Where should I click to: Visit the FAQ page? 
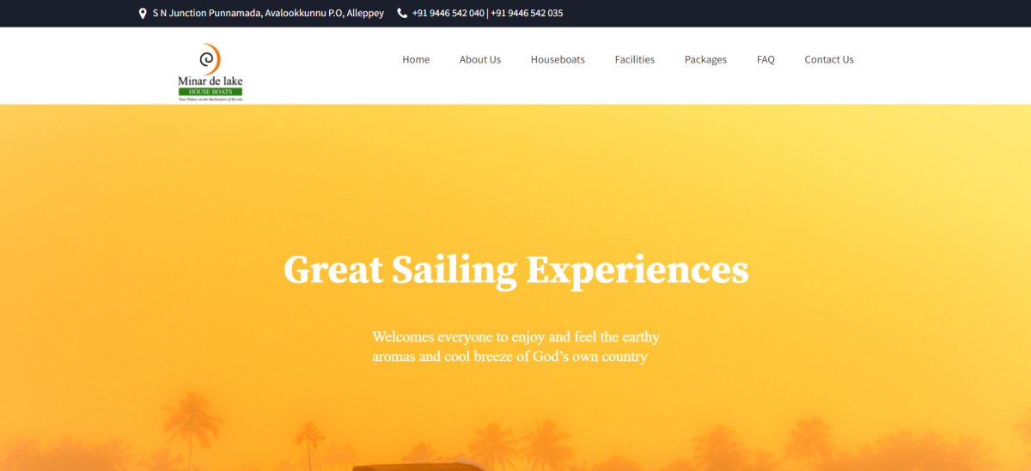pos(766,60)
